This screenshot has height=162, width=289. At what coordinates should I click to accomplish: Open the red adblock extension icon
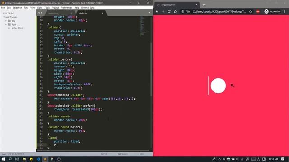click(258, 11)
